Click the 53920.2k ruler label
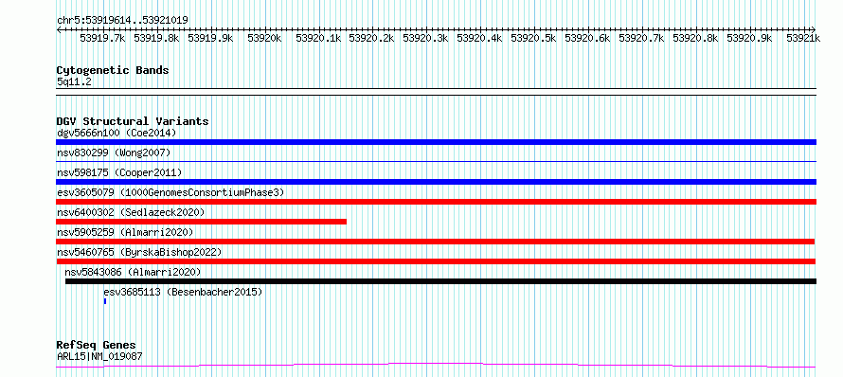Screen dimensions: 843x377 (x=372, y=38)
